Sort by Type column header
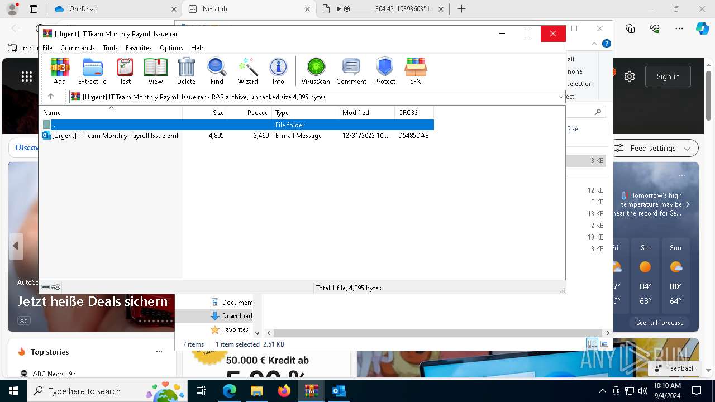 click(x=306, y=113)
